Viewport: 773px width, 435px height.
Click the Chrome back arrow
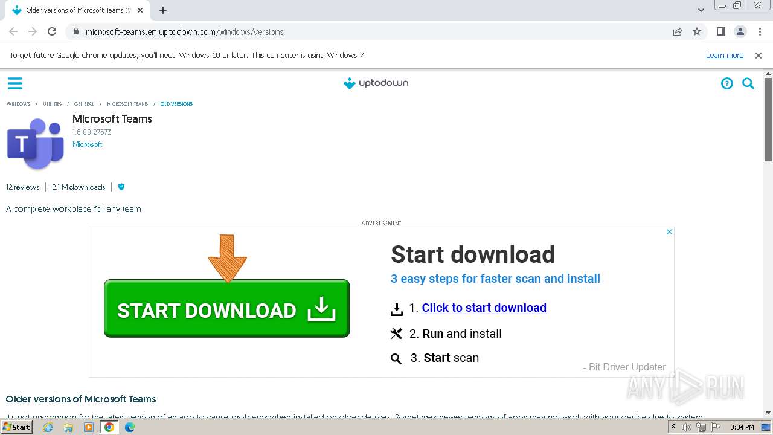tap(13, 31)
